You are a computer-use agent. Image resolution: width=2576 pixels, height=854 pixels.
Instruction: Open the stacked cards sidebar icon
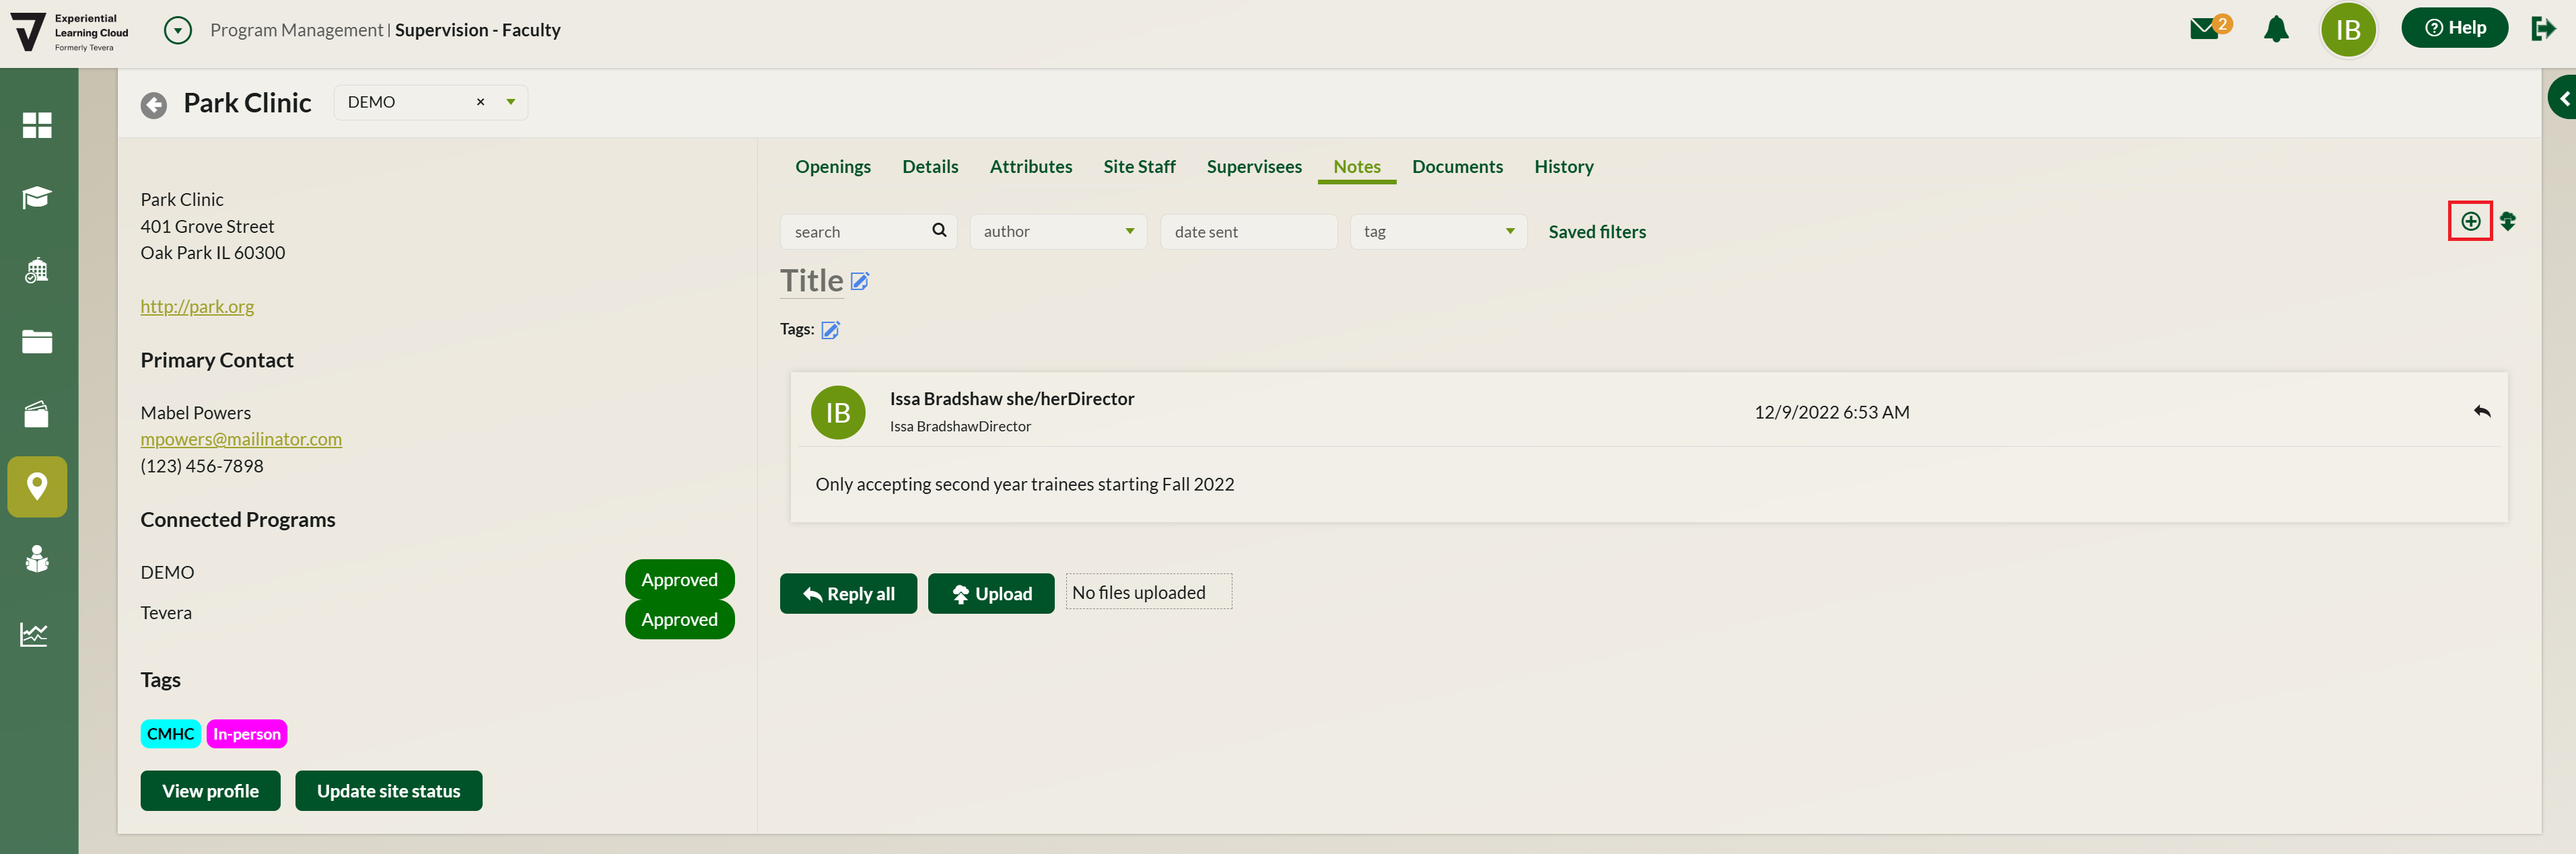(x=37, y=414)
